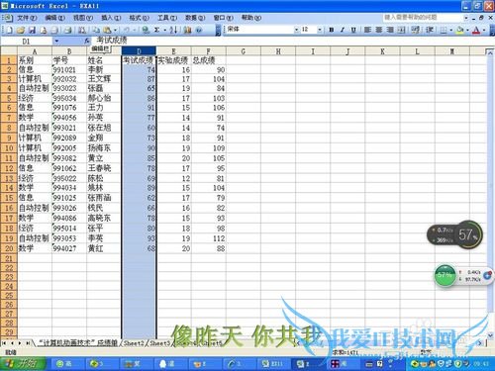Toggle bold formatting

[x=332, y=30]
